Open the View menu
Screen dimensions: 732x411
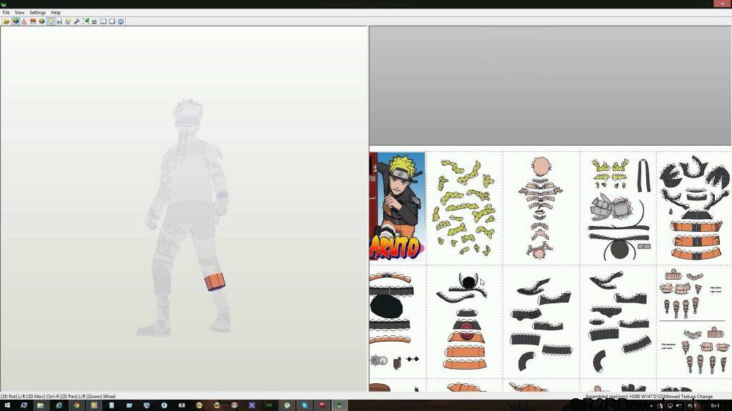coord(19,12)
